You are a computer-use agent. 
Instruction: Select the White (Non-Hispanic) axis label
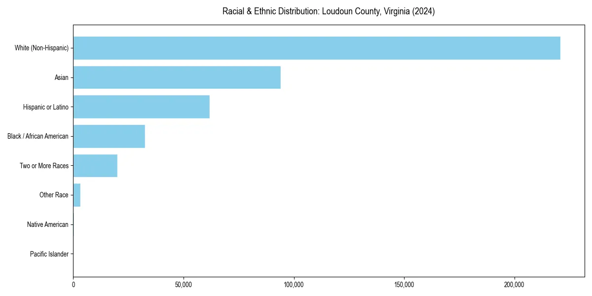point(42,48)
